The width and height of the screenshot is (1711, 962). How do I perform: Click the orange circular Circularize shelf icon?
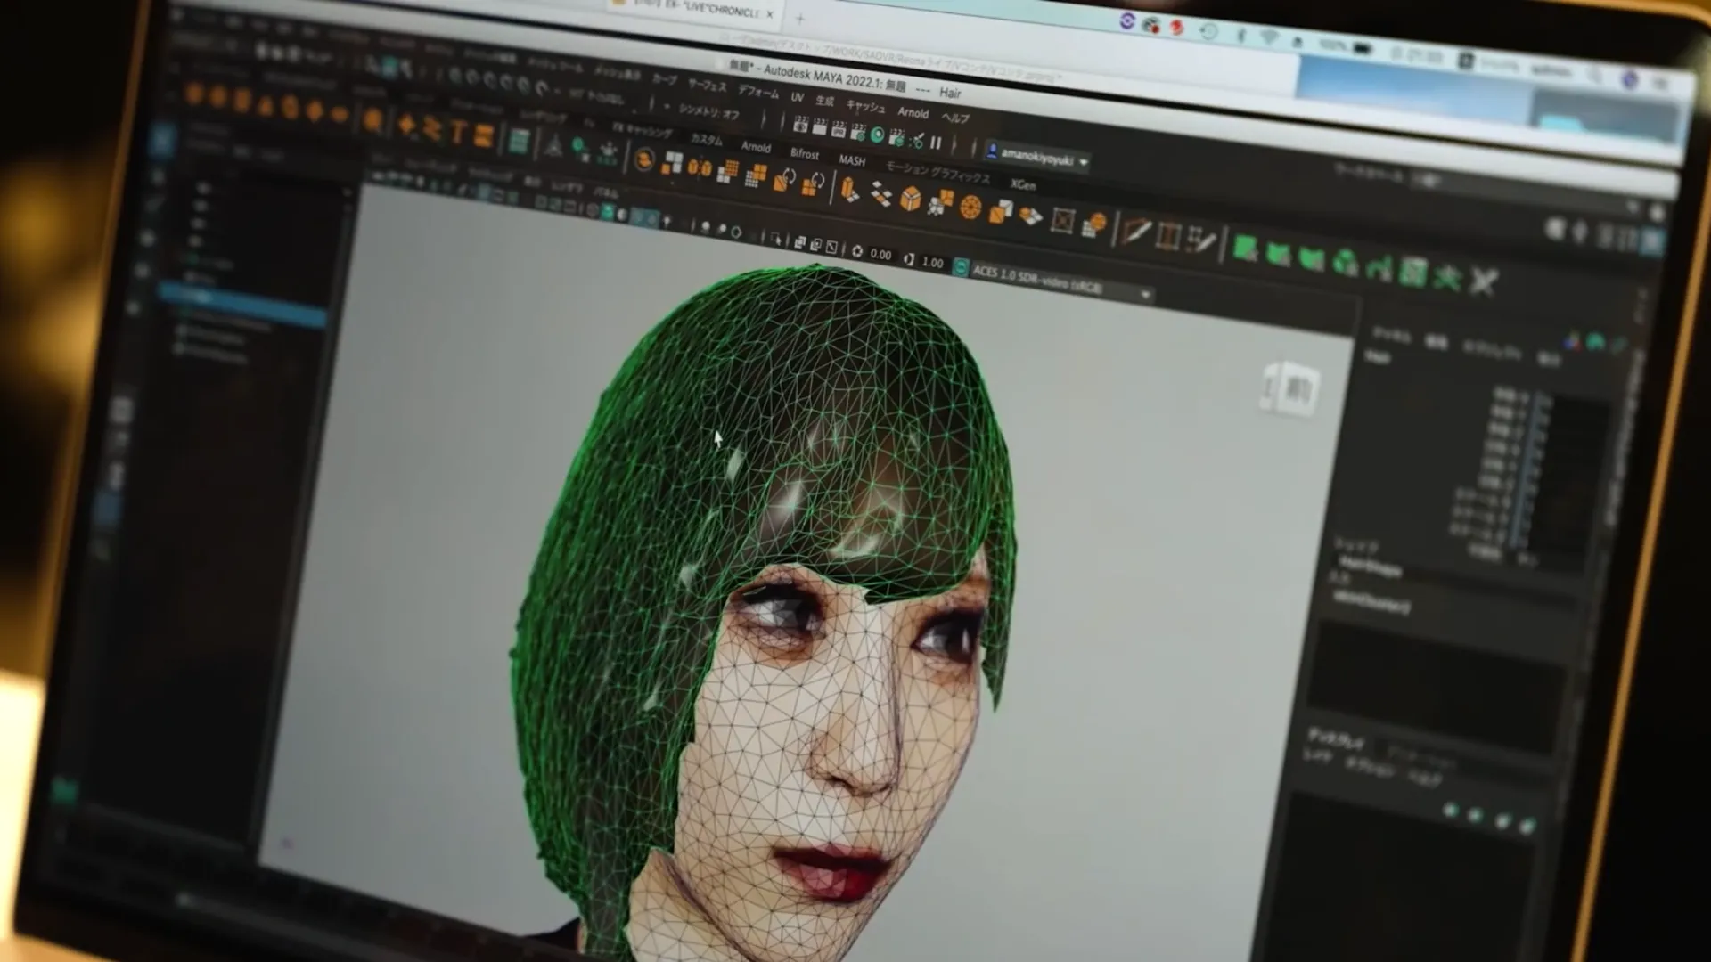[970, 207]
